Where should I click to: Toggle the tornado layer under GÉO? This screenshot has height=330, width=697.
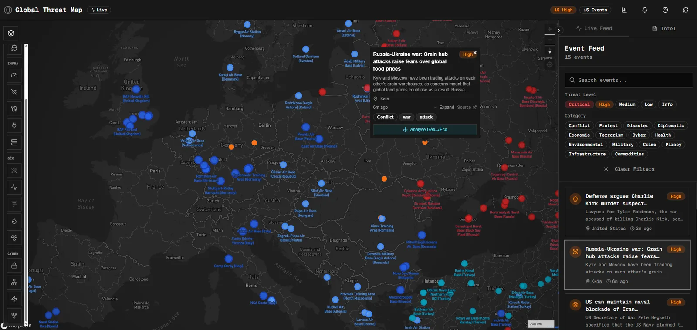coord(14,204)
